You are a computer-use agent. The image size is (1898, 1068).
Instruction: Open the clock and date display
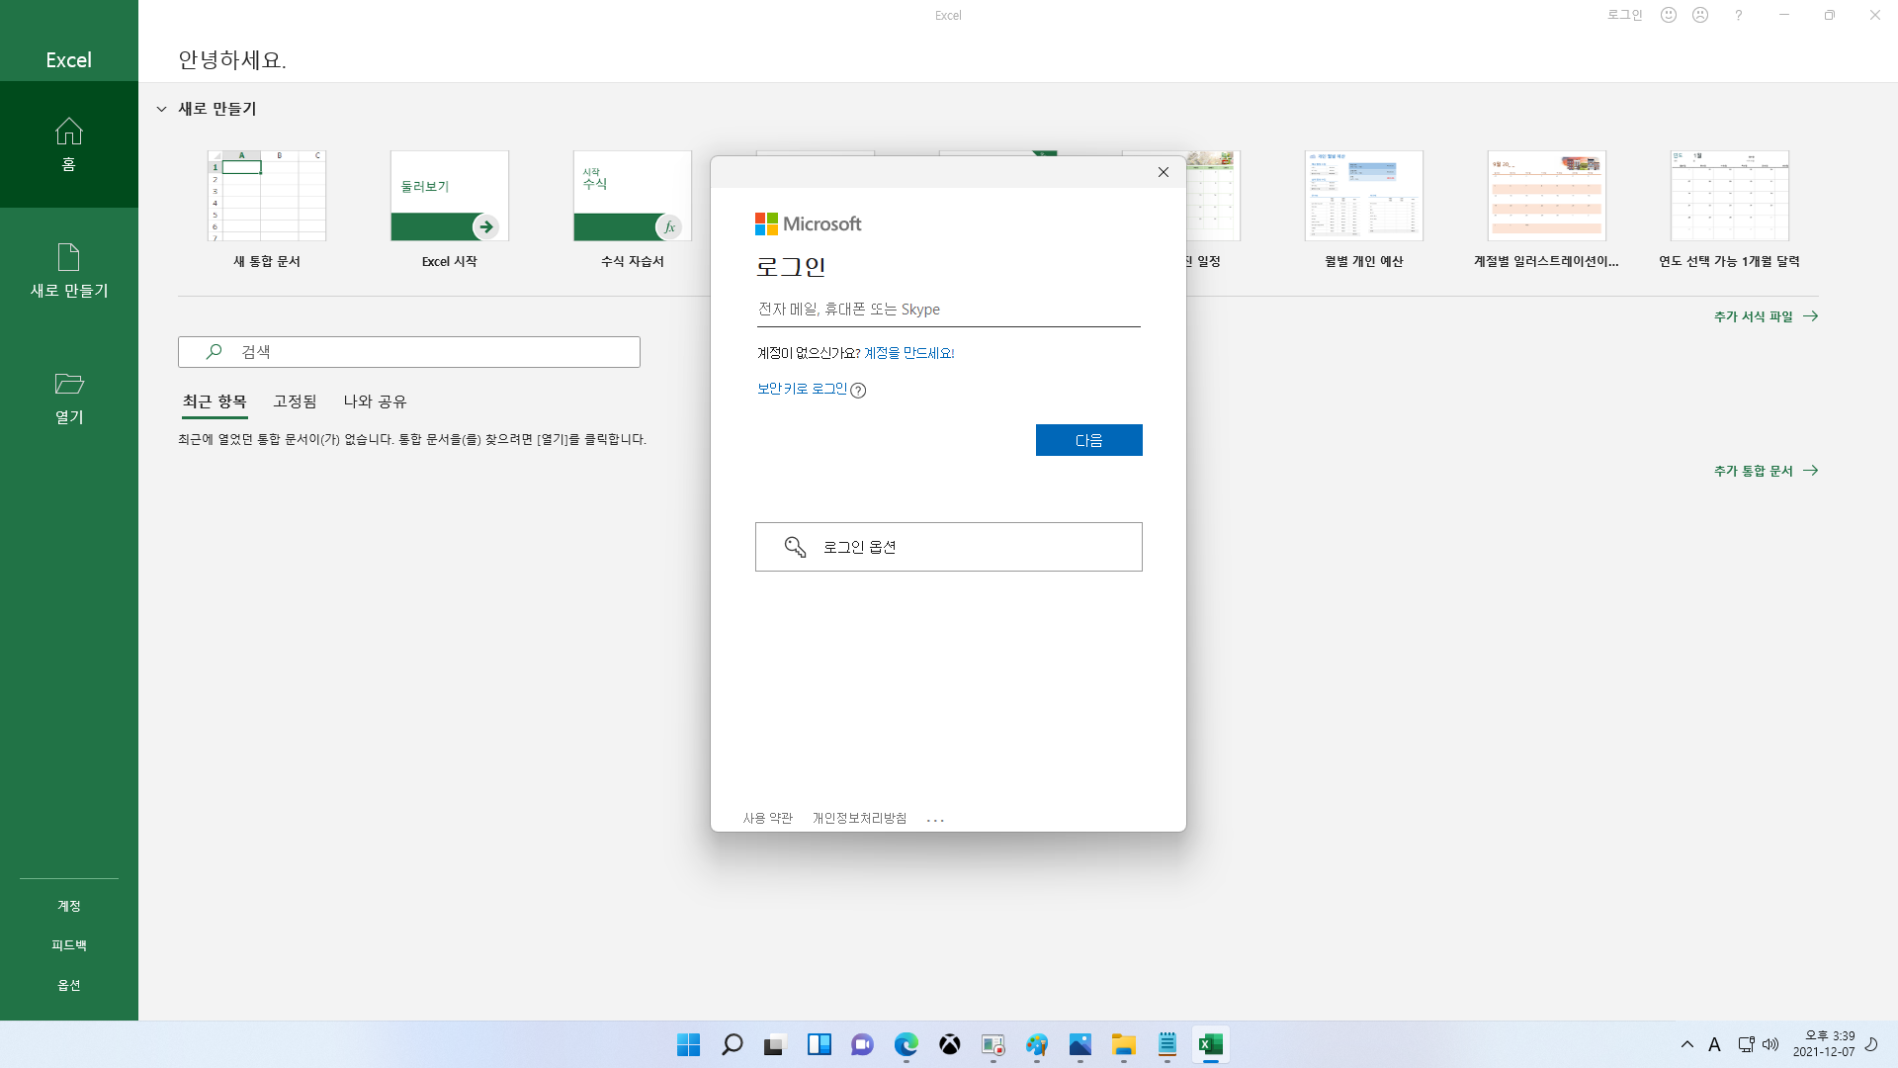pos(1824,1044)
